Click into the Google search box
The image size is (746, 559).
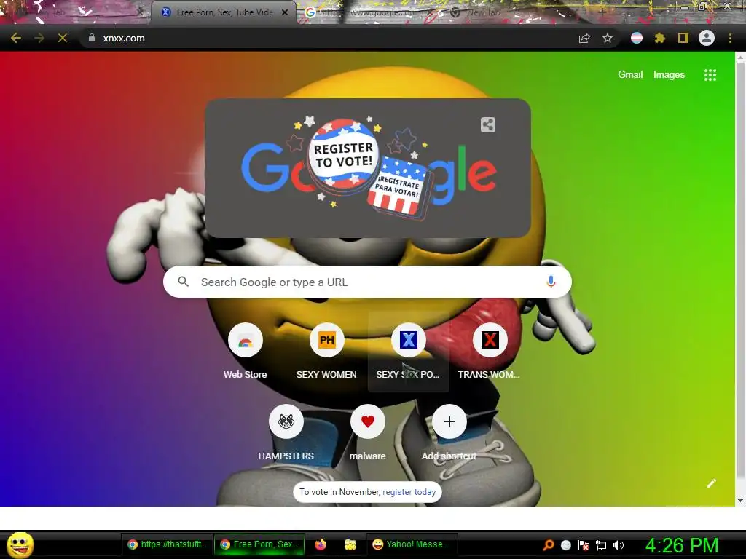367,282
